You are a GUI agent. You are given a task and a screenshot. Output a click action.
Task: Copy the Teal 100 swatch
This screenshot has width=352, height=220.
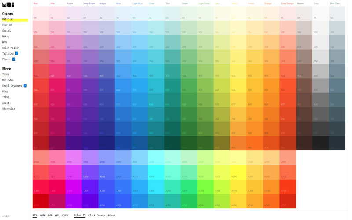pyautogui.click(x=172, y=28)
